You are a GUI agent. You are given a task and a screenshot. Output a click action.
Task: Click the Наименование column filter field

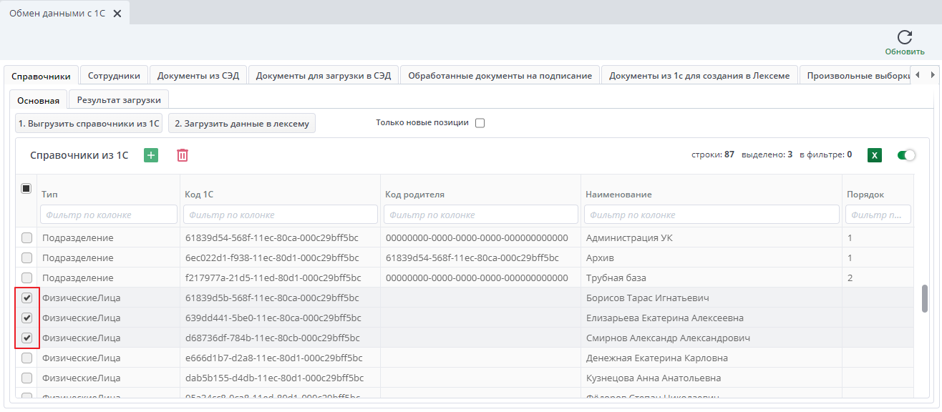pyautogui.click(x=712, y=215)
